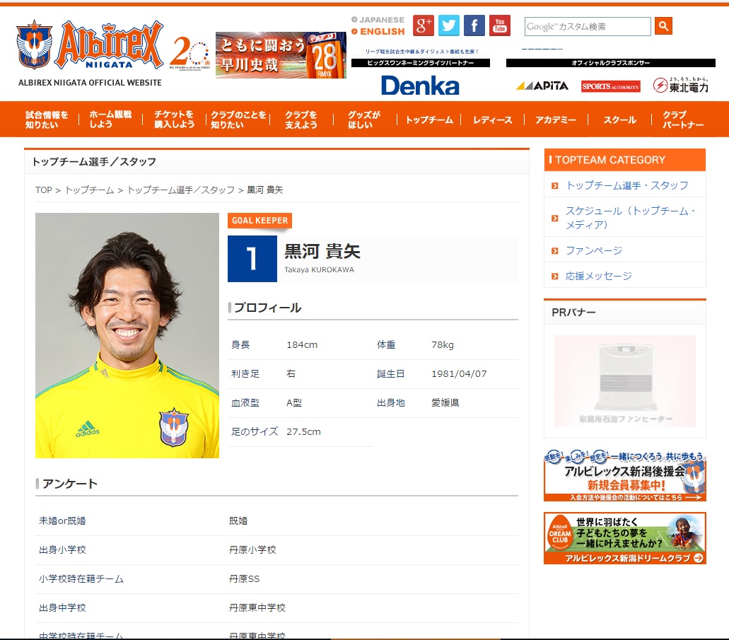Click the Denka sponsor logo
729x640 pixels.
tap(420, 86)
